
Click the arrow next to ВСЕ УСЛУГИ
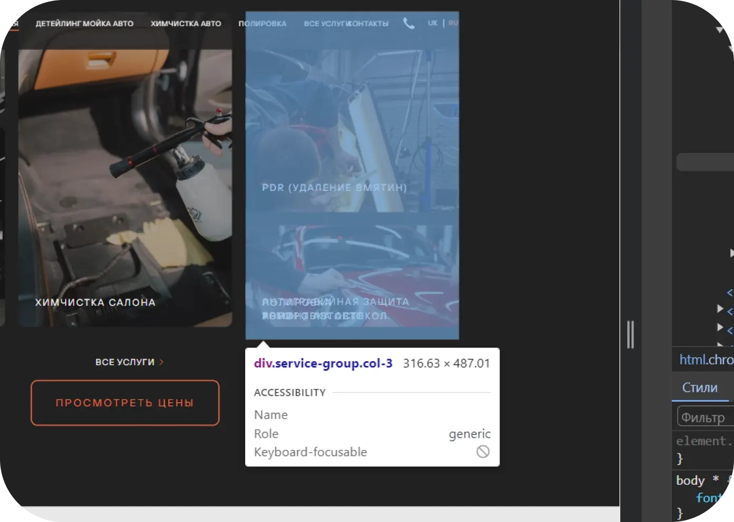(162, 362)
